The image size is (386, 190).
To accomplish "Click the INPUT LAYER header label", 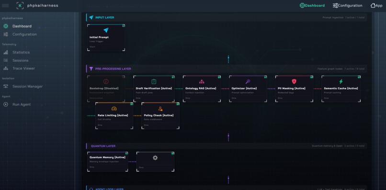I will click(104, 18).
